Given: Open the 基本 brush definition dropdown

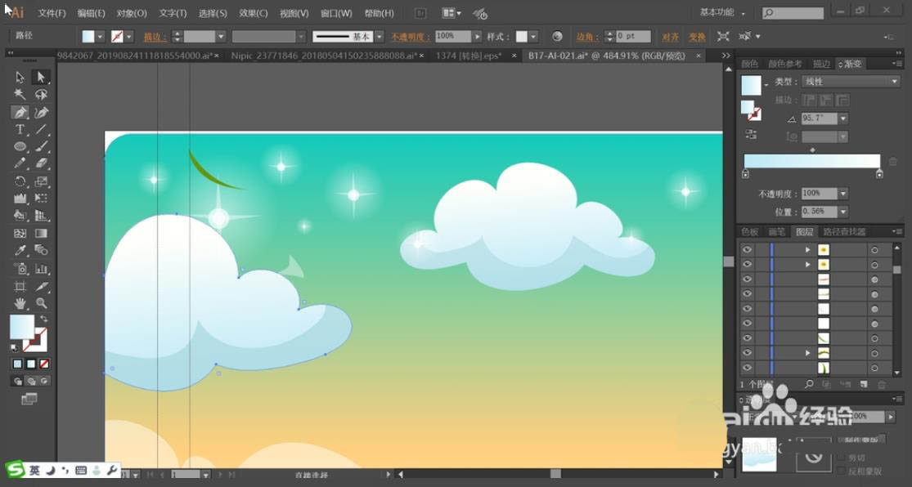Looking at the screenshot, I should coord(380,37).
